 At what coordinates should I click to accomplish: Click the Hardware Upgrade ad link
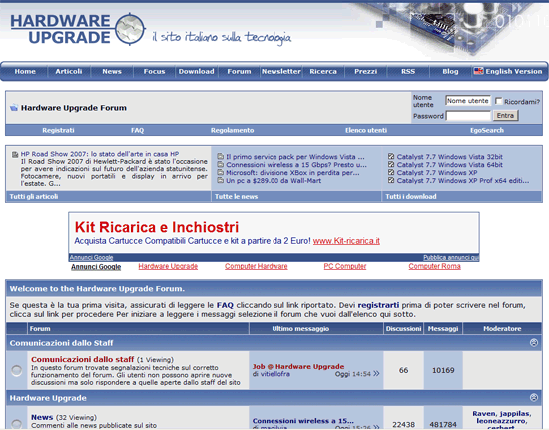(x=168, y=266)
